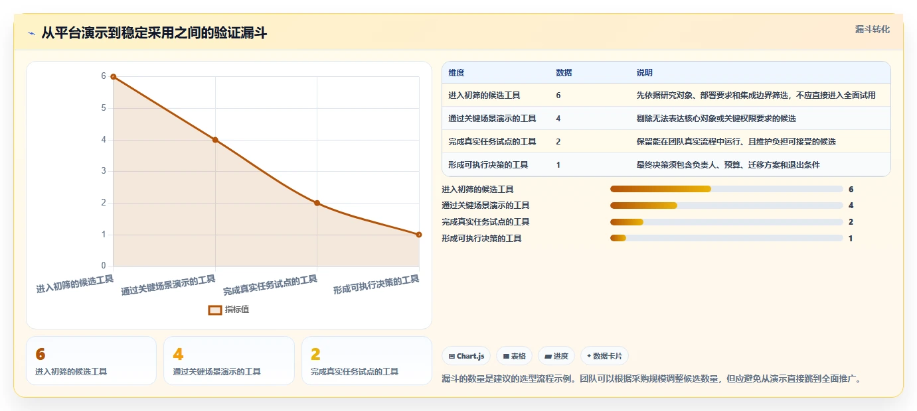
Task: Click the lightning icon beside the card title
Action: pyautogui.click(x=31, y=33)
